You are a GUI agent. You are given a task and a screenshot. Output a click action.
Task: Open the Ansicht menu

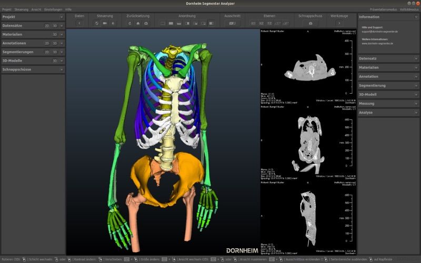(x=36, y=9)
